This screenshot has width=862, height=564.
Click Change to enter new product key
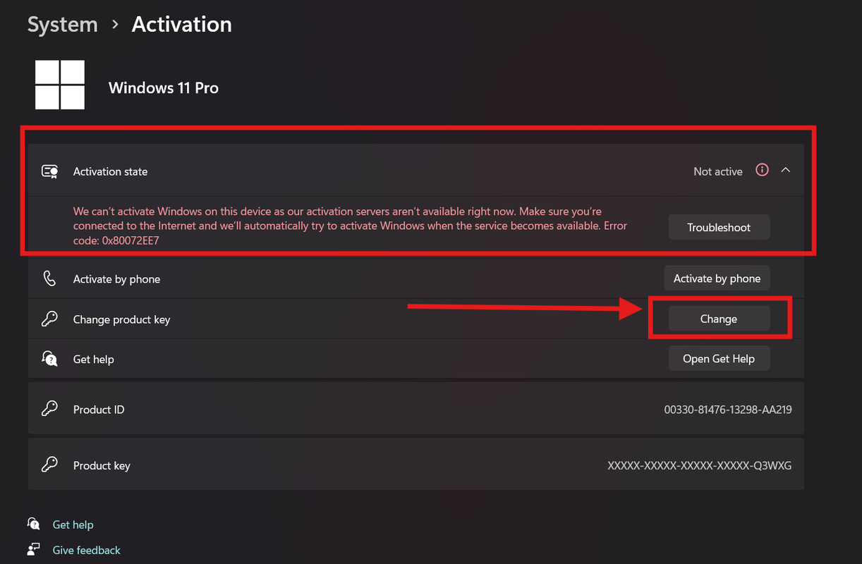(718, 319)
